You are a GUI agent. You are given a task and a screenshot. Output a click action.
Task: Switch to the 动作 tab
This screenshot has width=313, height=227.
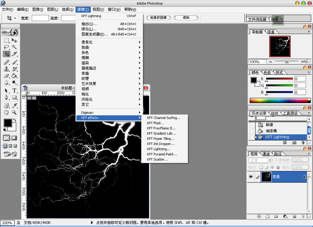point(275,113)
